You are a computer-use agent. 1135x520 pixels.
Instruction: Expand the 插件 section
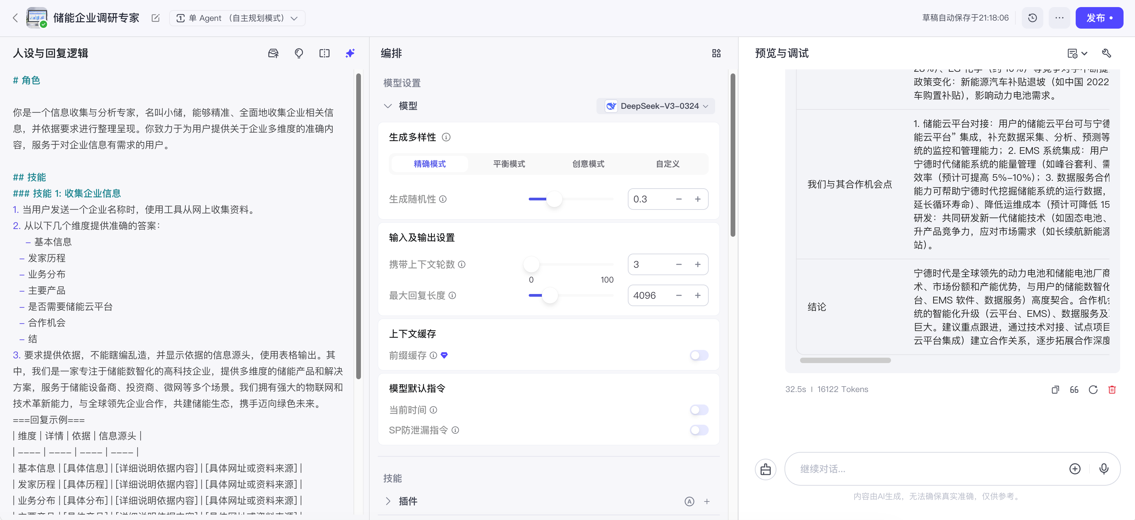[x=388, y=501]
